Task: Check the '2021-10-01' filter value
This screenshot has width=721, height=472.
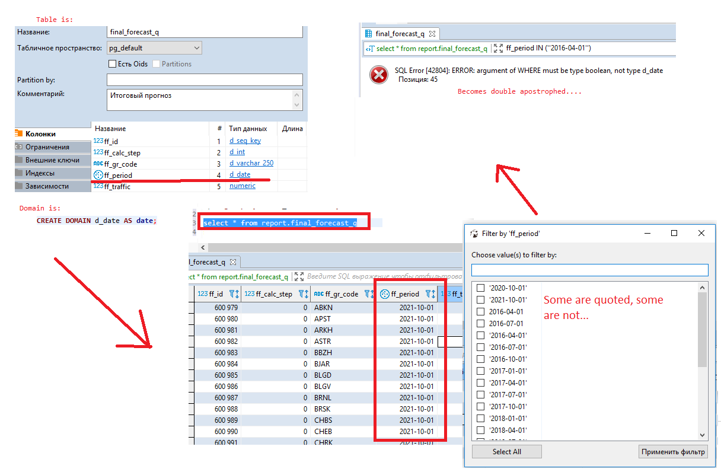Action: pos(481,299)
